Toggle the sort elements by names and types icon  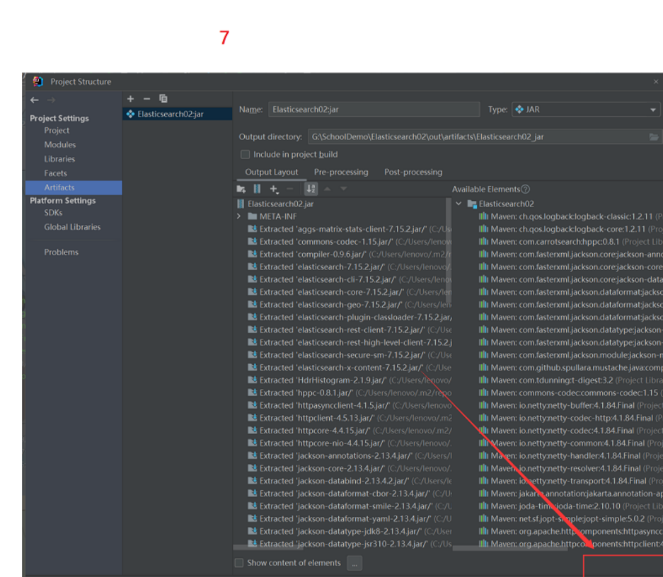click(311, 189)
